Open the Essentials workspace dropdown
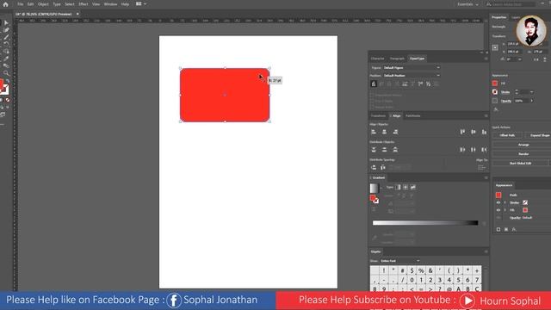The width and height of the screenshot is (551, 310). click(x=467, y=4)
